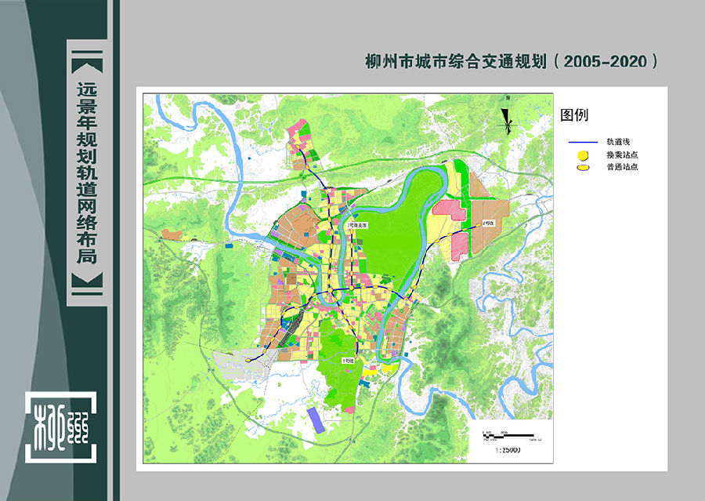The image size is (705, 501).
Task: Click the 2号线支线 label on the map
Action: click(x=355, y=225)
